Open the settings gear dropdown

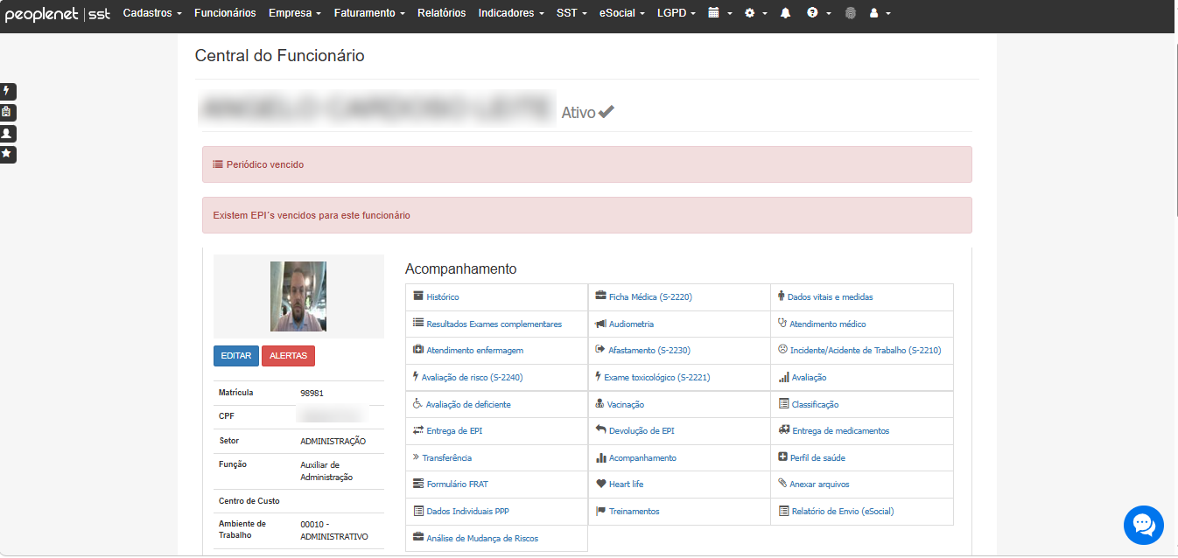click(755, 13)
